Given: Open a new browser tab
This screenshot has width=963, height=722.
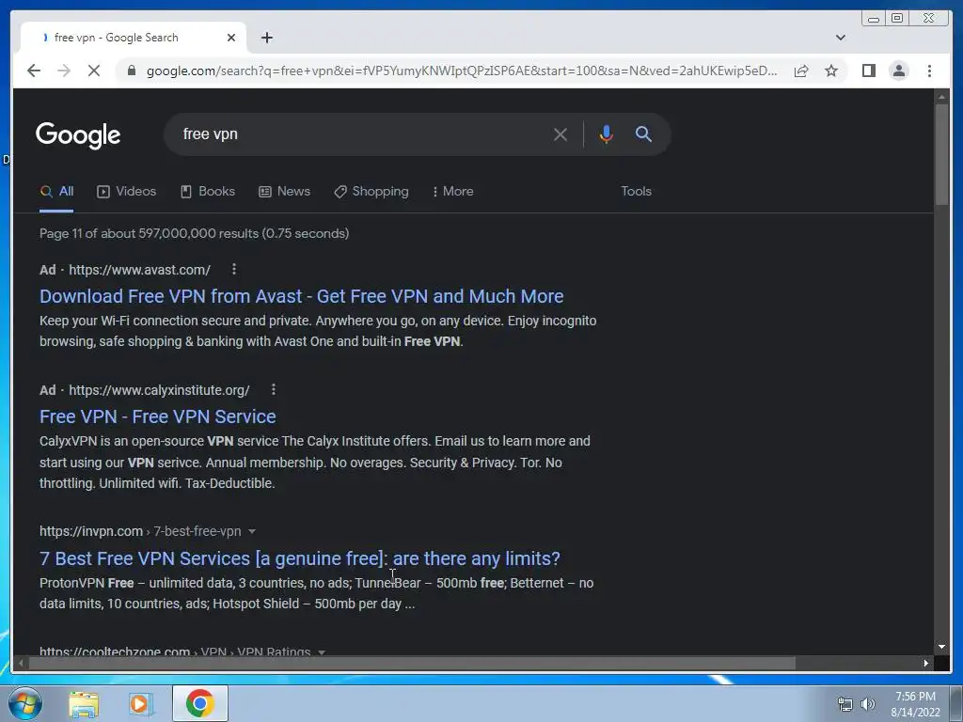Looking at the screenshot, I should coord(266,38).
